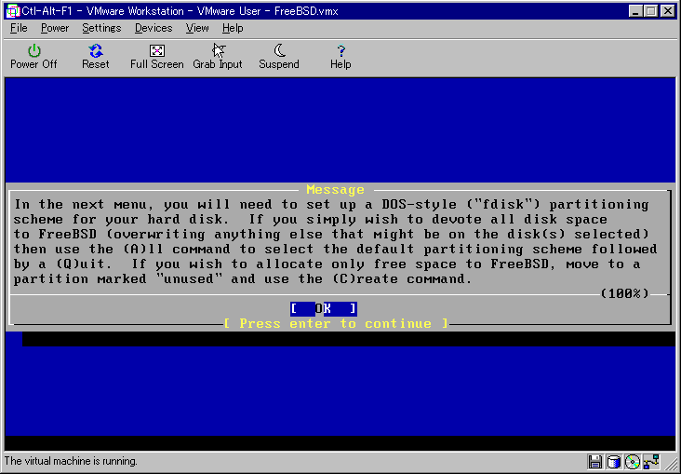Click the network adapter status icon
This screenshot has width=681, height=474.
pyautogui.click(x=651, y=462)
